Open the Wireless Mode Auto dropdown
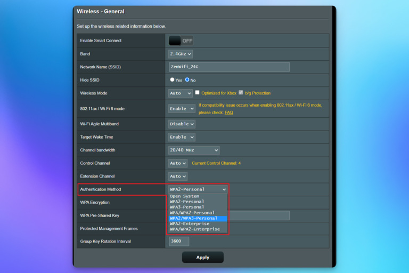This screenshot has width=409, height=273. tap(180, 93)
